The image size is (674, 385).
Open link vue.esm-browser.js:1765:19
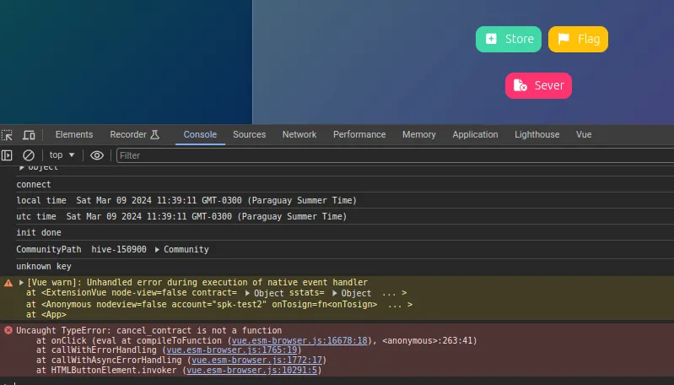232,350
